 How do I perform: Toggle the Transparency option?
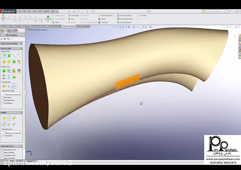[3, 136]
